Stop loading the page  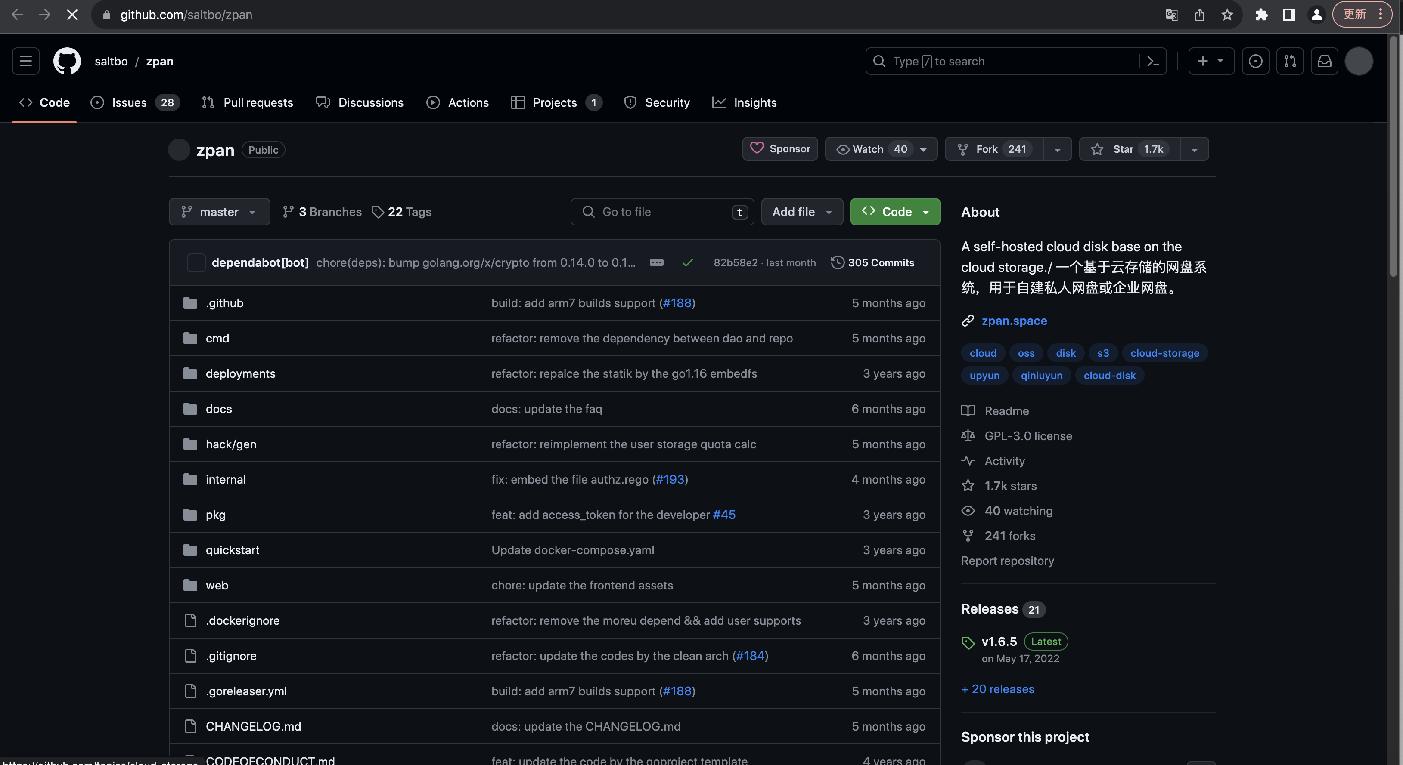pyautogui.click(x=72, y=15)
